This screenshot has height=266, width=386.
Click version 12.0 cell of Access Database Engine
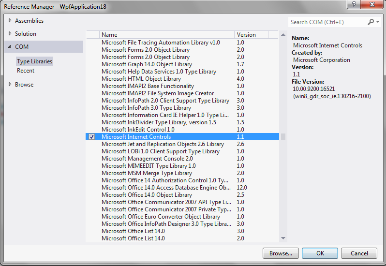242,188
